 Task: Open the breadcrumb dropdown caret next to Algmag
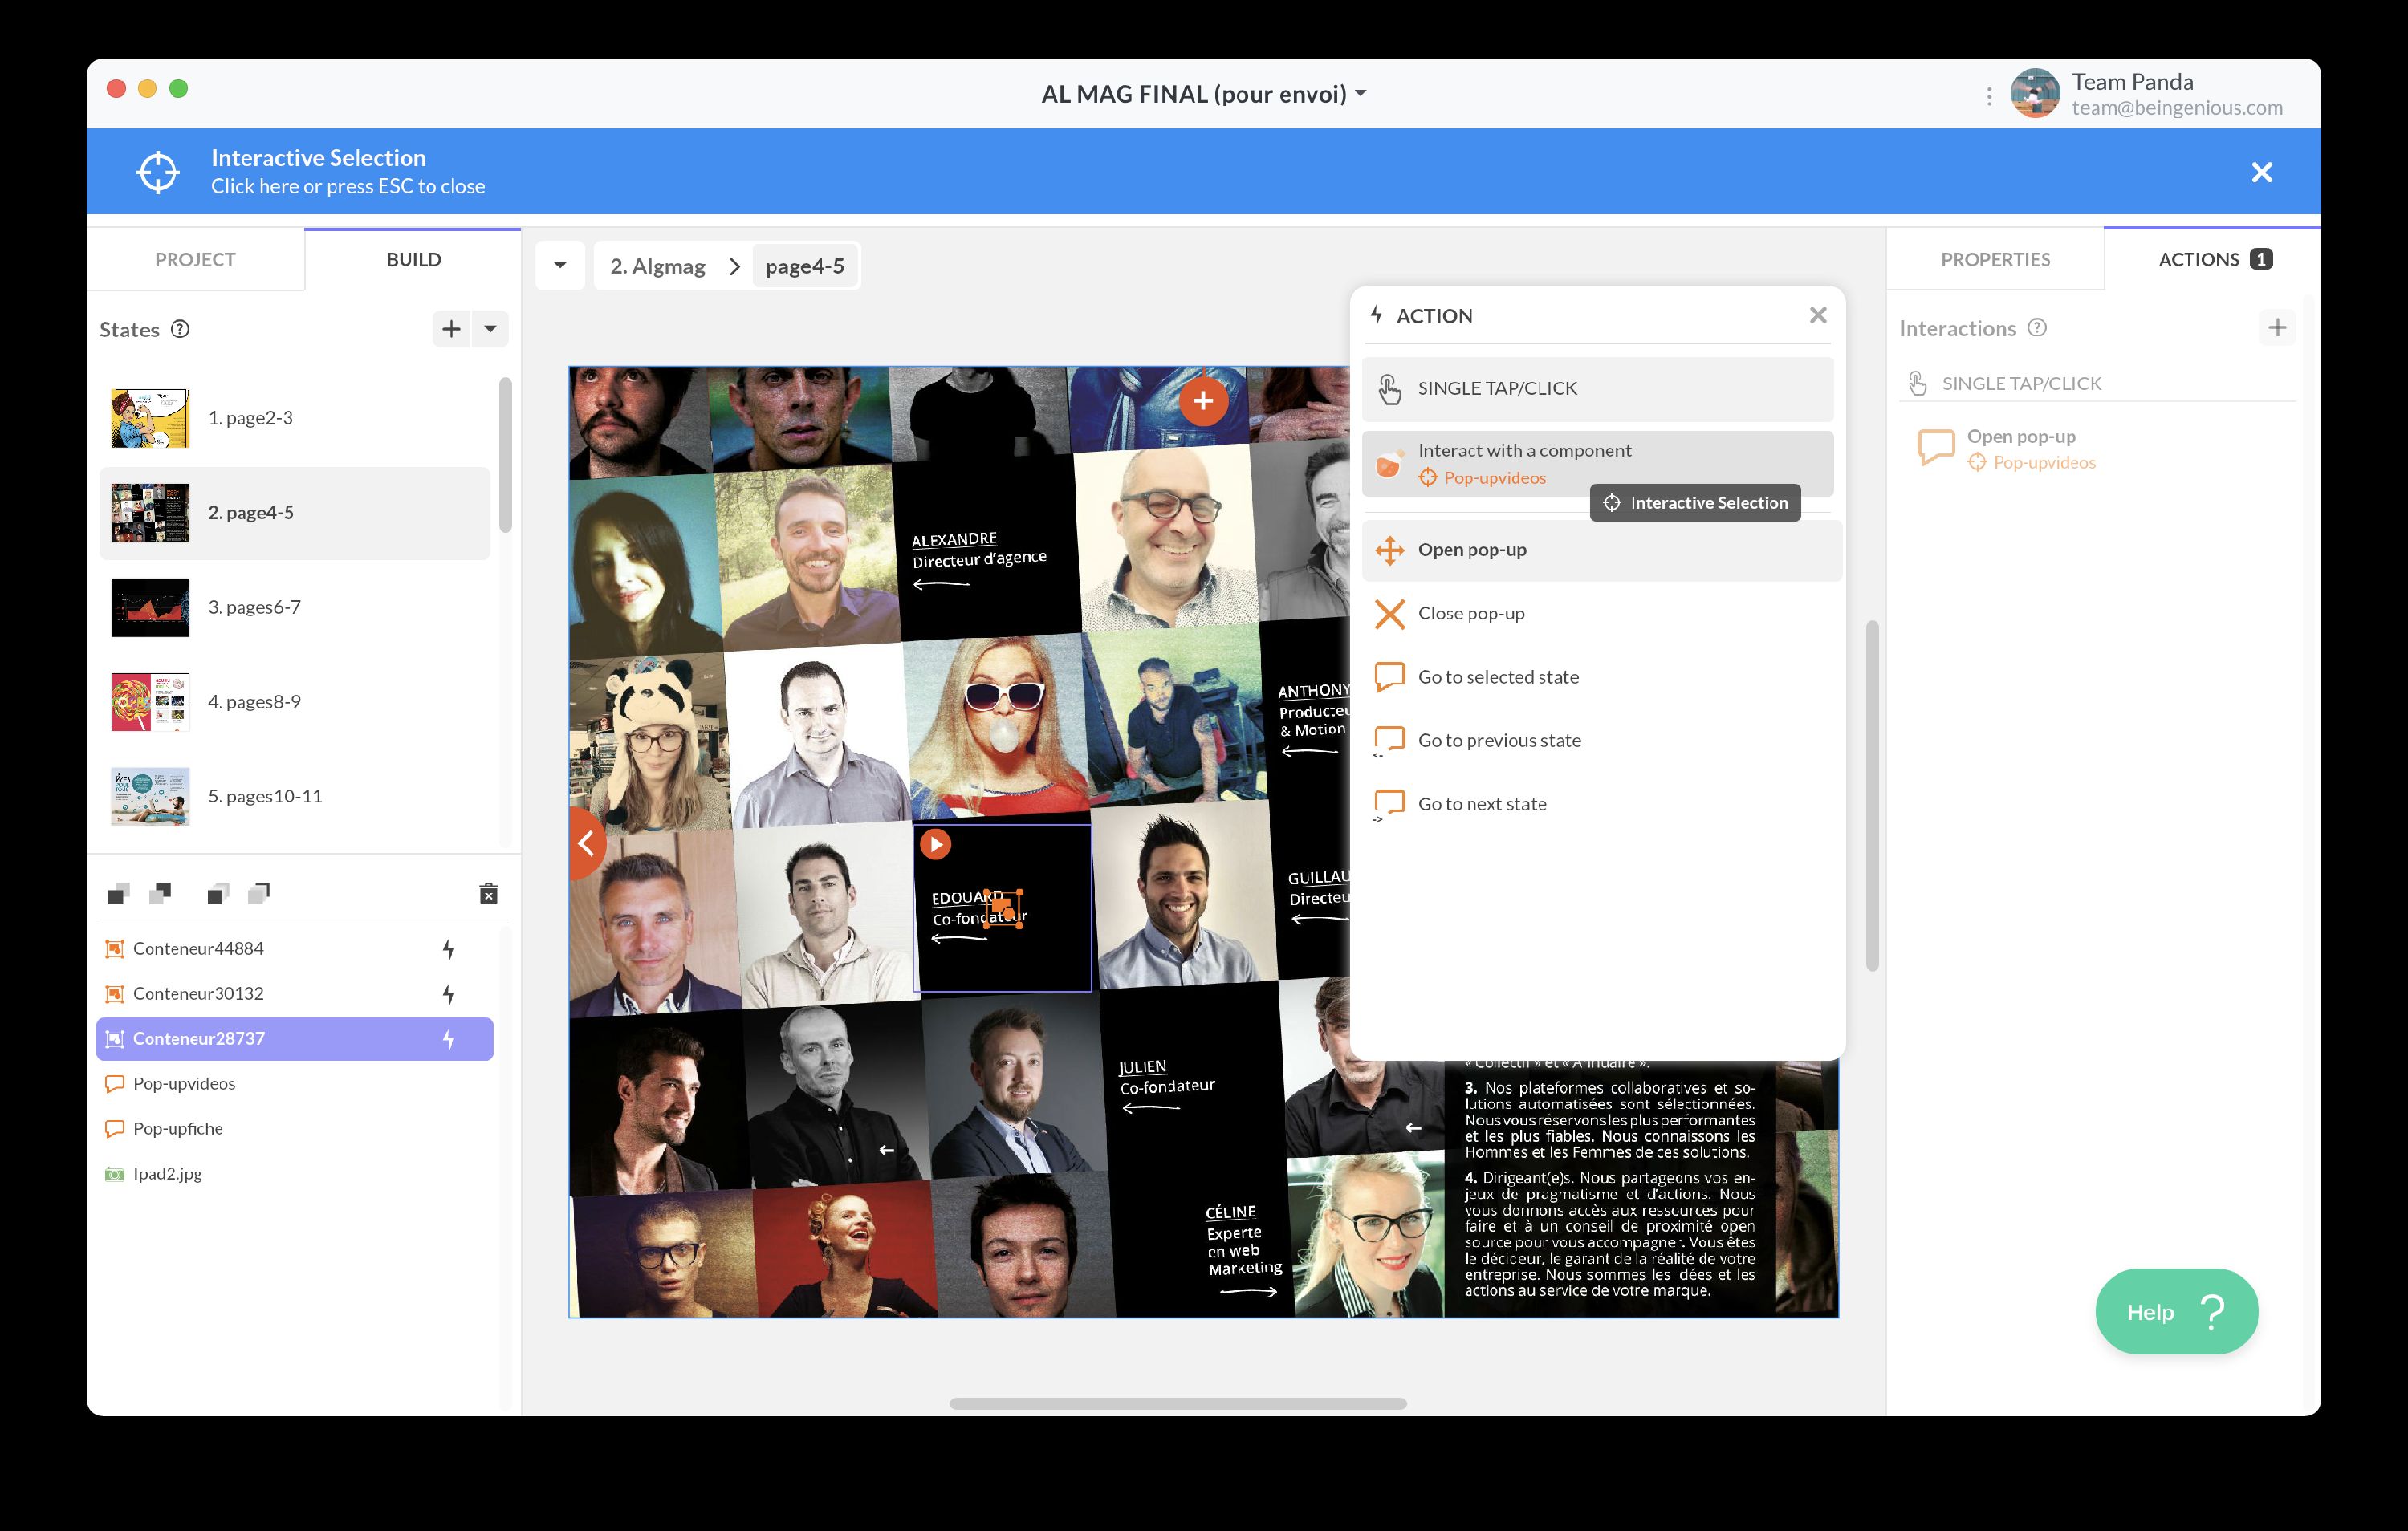[561, 265]
